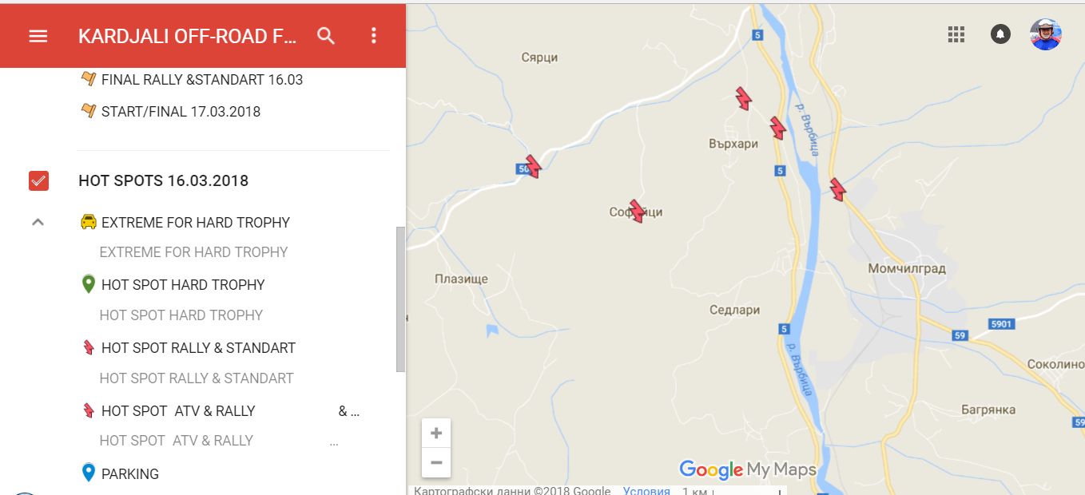This screenshot has height=495, width=1085.
Task: Zoom in using the plus button
Action: (x=436, y=432)
